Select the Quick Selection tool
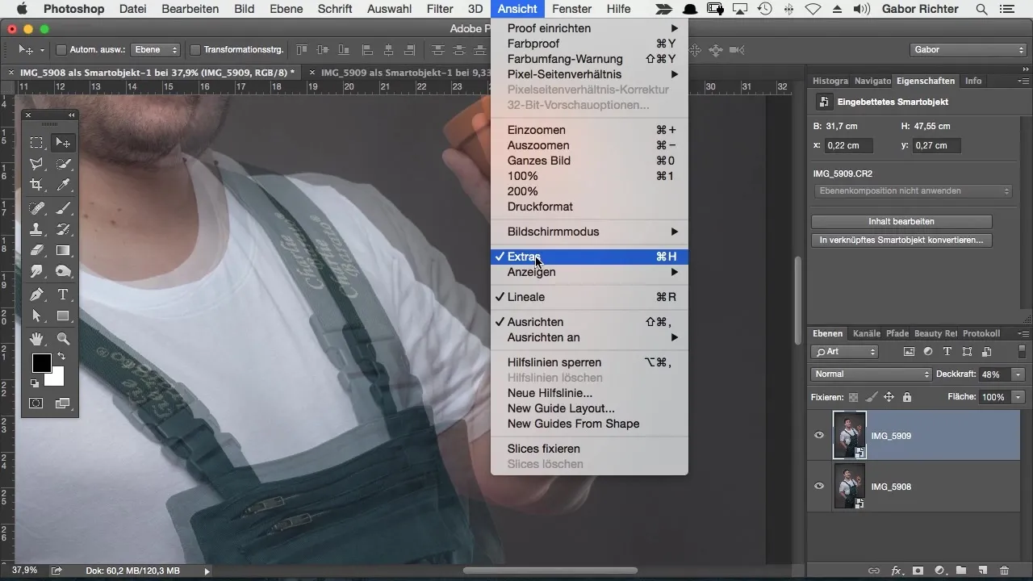1033x581 pixels. [x=63, y=164]
